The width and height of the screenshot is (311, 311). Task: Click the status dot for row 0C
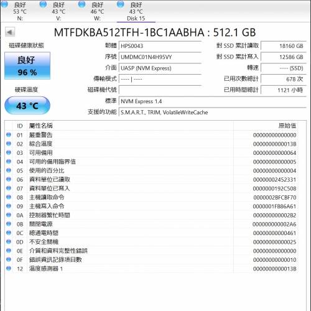(9, 233)
